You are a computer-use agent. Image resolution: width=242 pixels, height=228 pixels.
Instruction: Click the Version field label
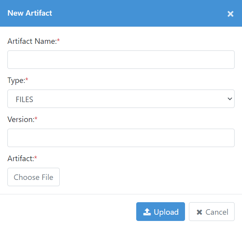[21, 120]
